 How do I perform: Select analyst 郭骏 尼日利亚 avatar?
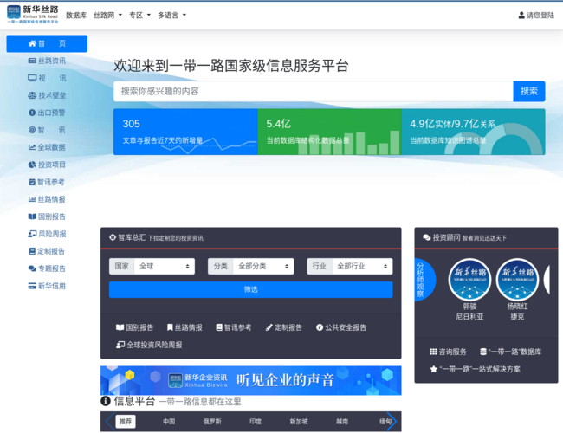point(469,280)
